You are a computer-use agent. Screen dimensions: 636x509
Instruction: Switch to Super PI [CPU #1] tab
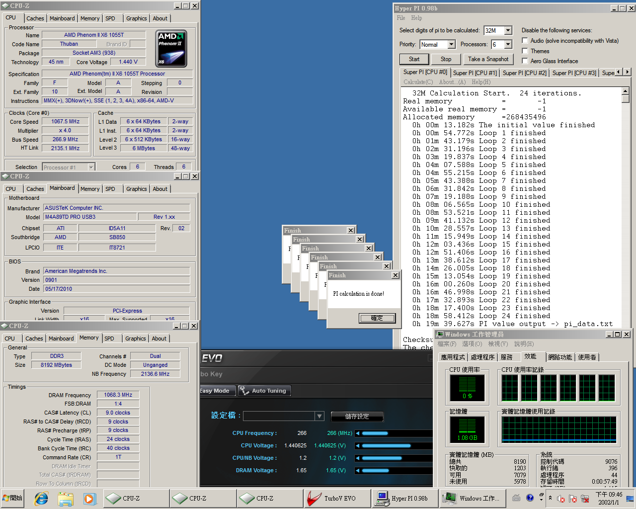point(475,73)
